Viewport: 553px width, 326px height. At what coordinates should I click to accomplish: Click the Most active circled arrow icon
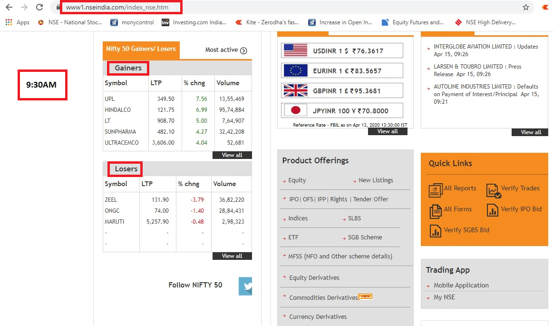(243, 50)
